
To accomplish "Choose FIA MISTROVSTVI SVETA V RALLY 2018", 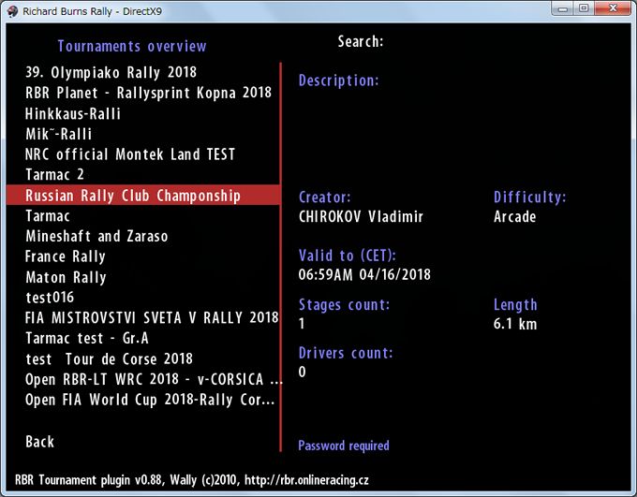I will coord(152,317).
